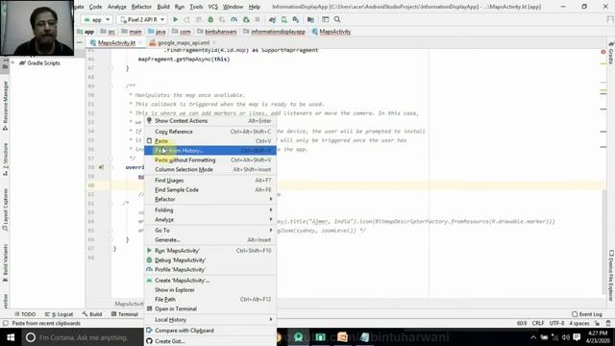This screenshot has width=615, height=346.
Task: Click the volume icon in system tray
Action: point(566,337)
